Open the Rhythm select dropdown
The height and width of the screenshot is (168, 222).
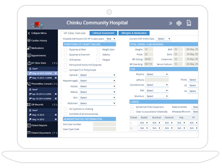[157, 74]
